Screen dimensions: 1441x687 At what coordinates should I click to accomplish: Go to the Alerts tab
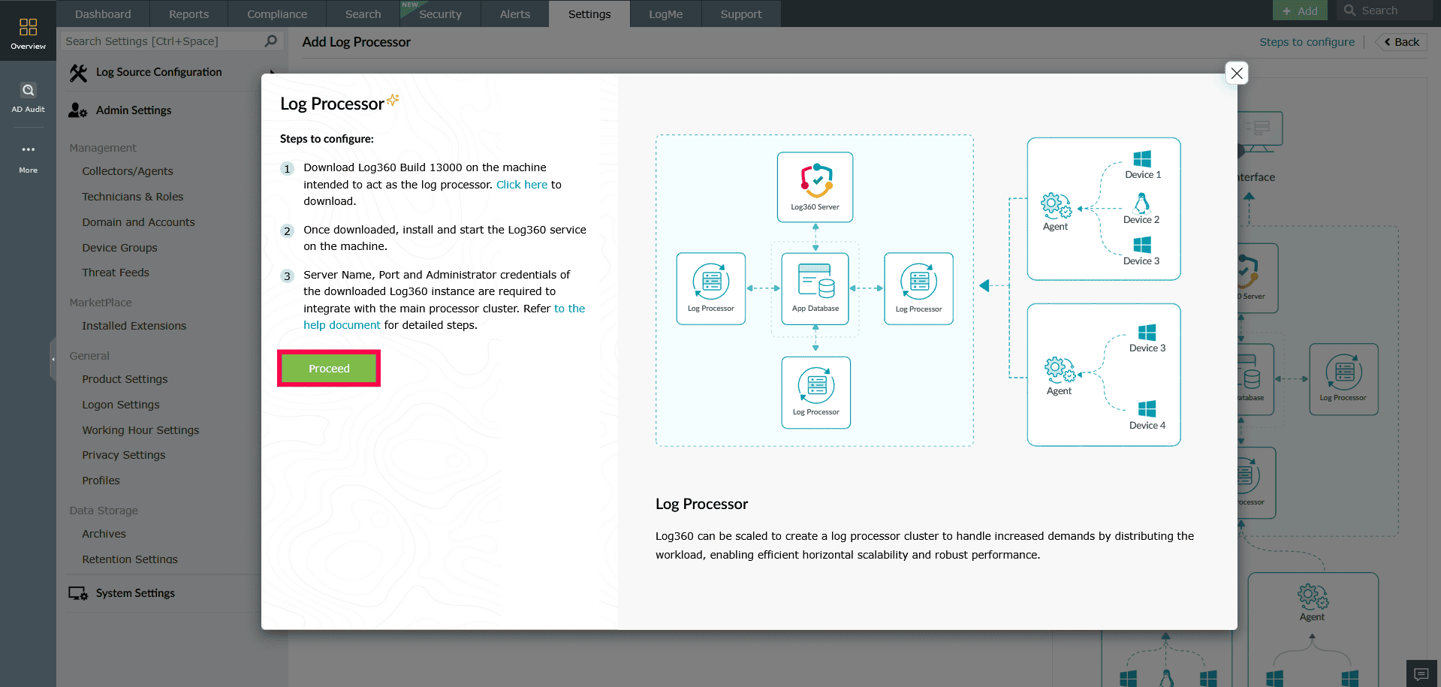(515, 14)
